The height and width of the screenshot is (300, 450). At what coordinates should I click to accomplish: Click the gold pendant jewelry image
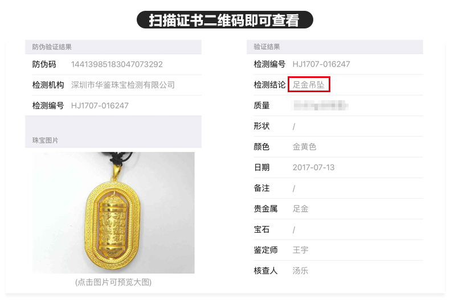[113, 212]
